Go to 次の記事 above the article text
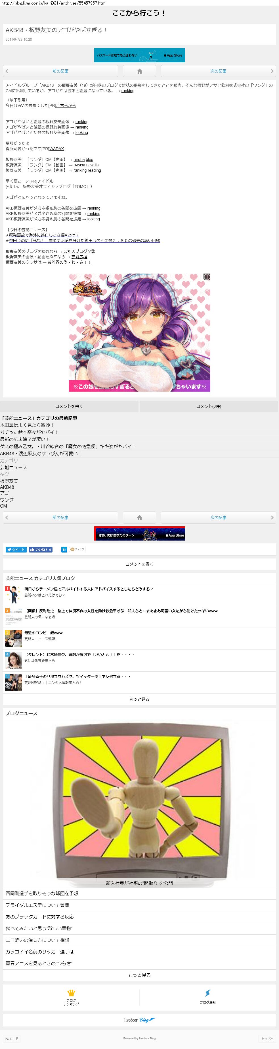 pos(218,71)
